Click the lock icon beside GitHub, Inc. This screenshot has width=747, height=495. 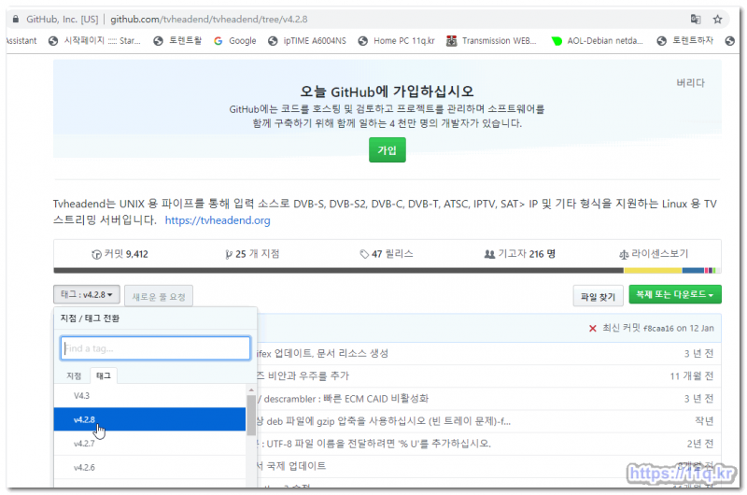16,19
